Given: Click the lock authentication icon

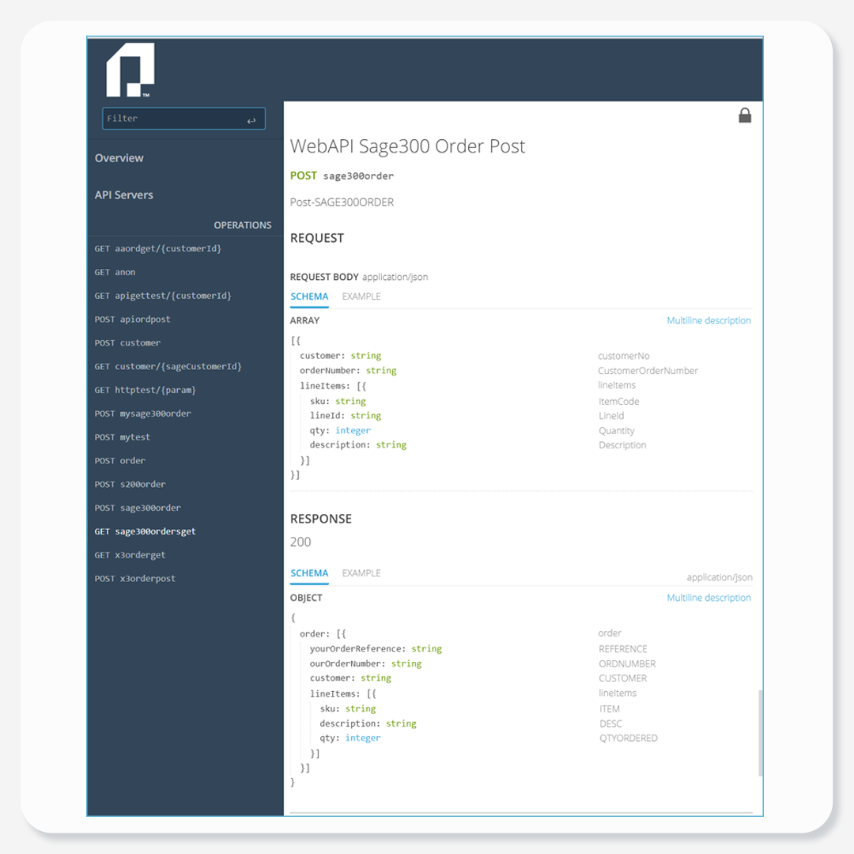Looking at the screenshot, I should [745, 115].
